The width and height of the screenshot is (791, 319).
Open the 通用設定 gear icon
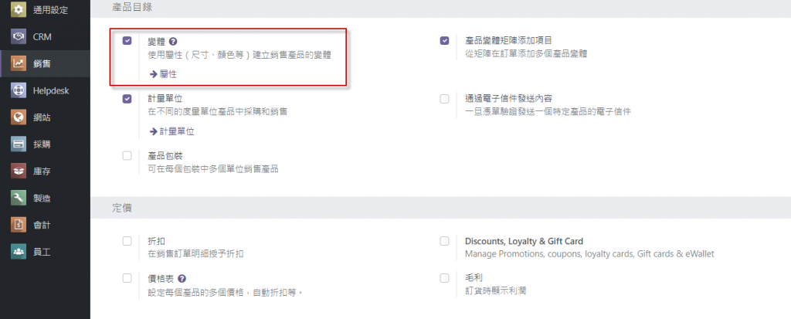19,9
